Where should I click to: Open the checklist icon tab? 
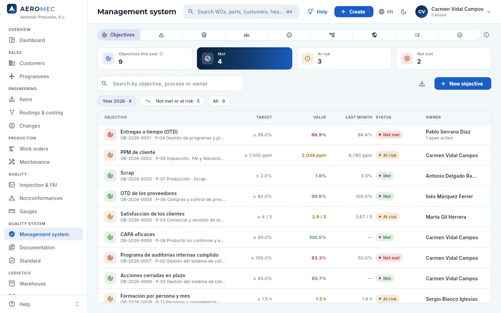pyautogui.click(x=417, y=35)
